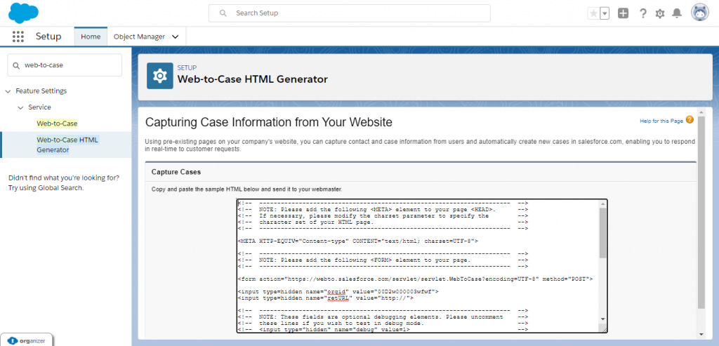Image resolution: width=719 pixels, height=346 pixels.
Task: Click the orange help question icon
Action: (690, 120)
